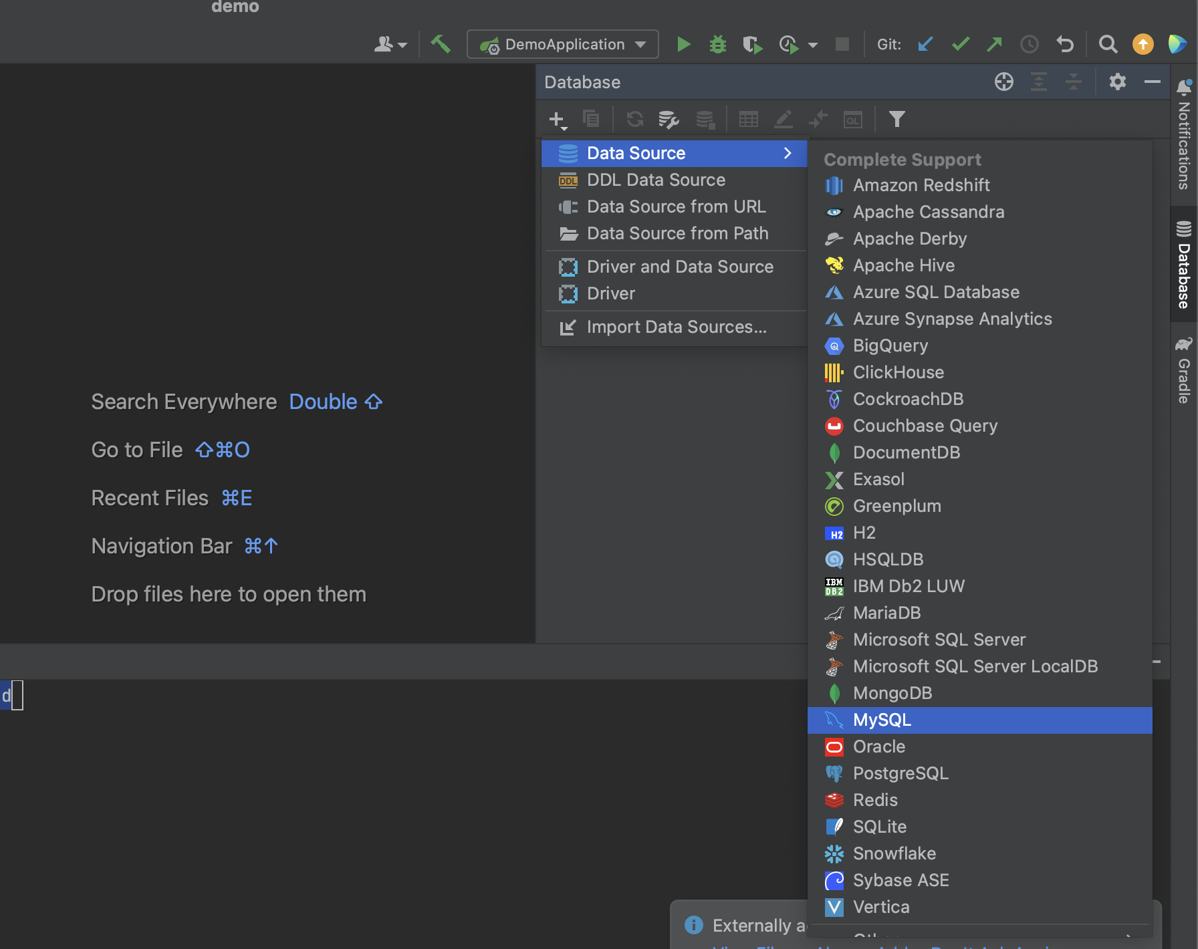The image size is (1198, 949).
Task: Choose Microsoft SQL Server LocalDB
Action: (x=980, y=666)
